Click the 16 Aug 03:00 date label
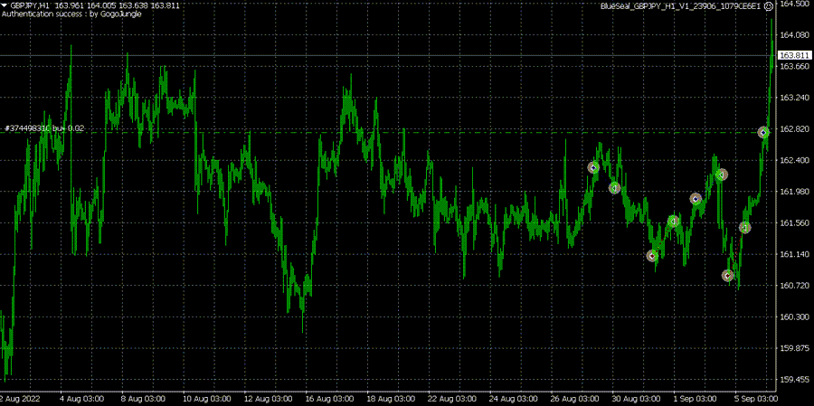 [x=327, y=398]
